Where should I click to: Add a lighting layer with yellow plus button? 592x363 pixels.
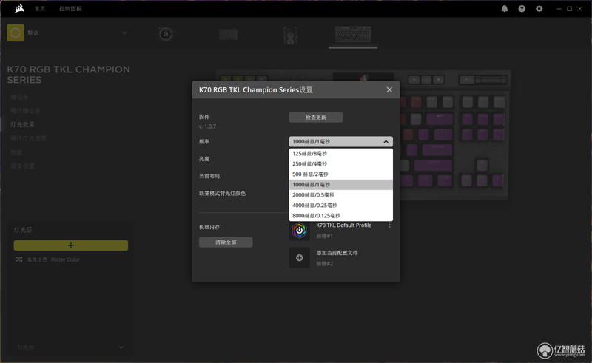tap(71, 245)
